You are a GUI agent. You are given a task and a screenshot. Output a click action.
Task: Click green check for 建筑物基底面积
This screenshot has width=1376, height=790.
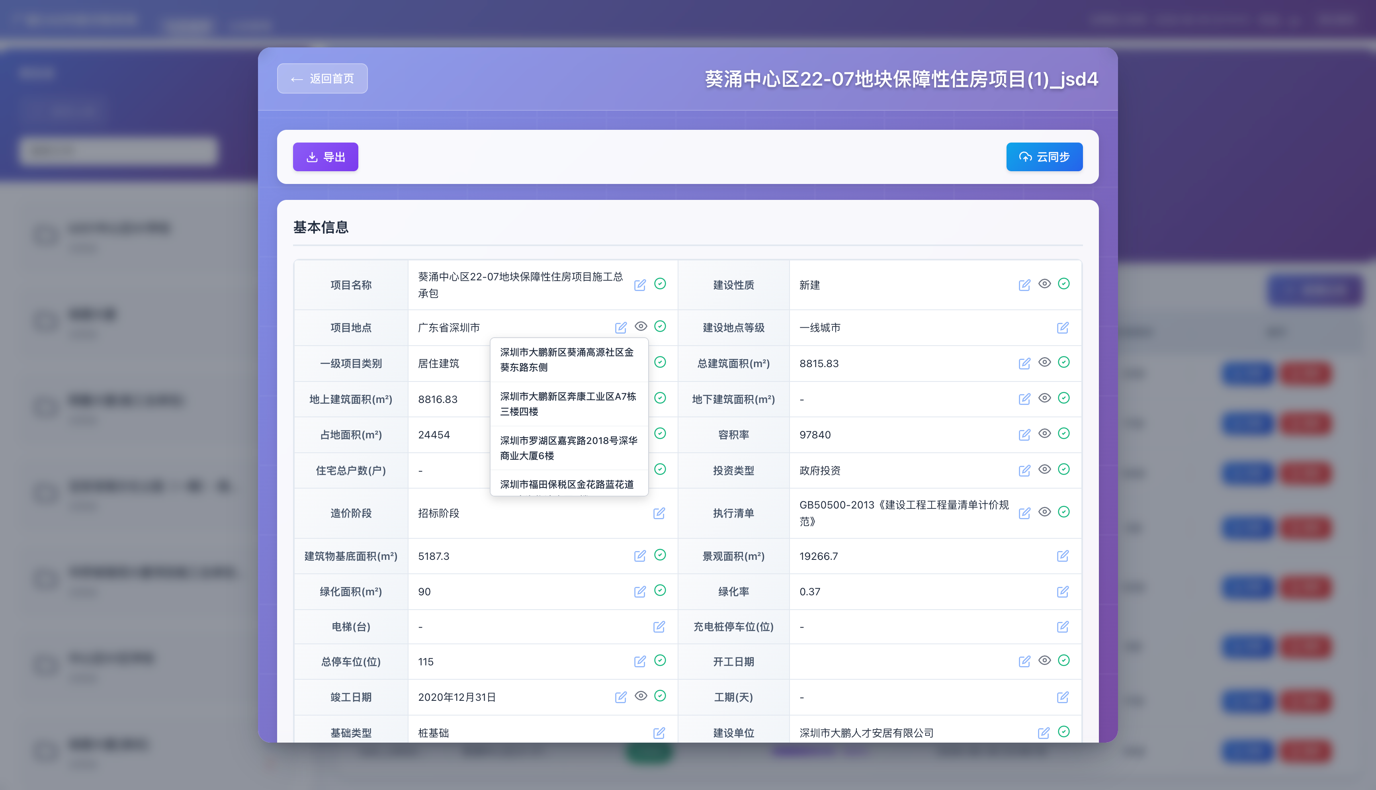[660, 555]
